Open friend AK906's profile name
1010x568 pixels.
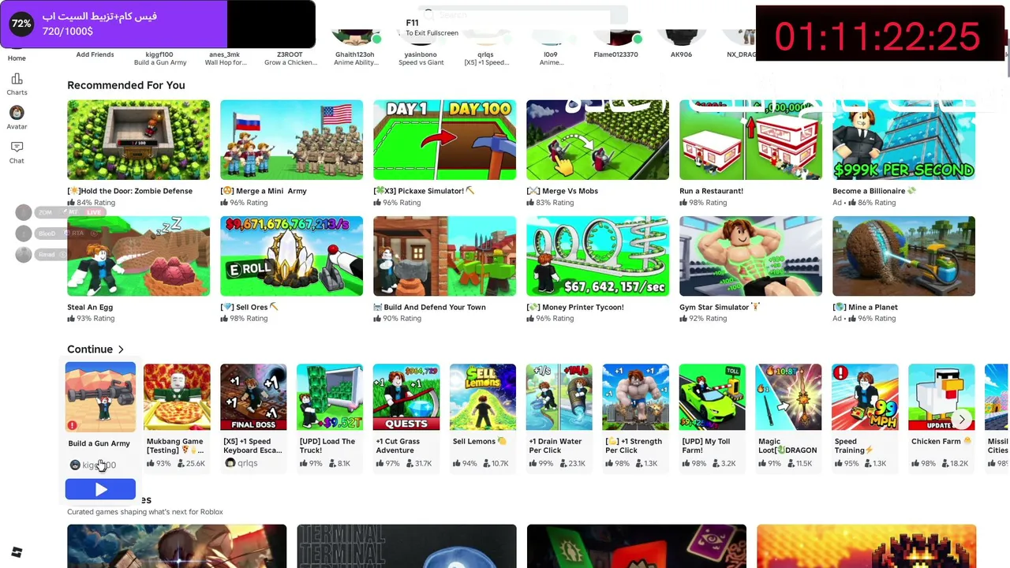coord(681,54)
